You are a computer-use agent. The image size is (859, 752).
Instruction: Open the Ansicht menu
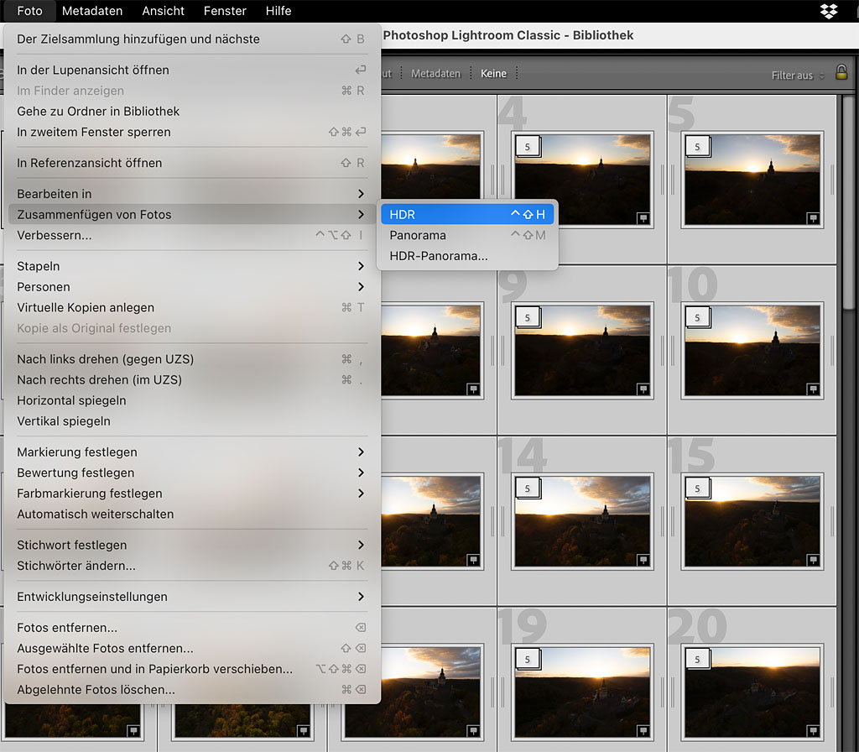pyautogui.click(x=163, y=10)
